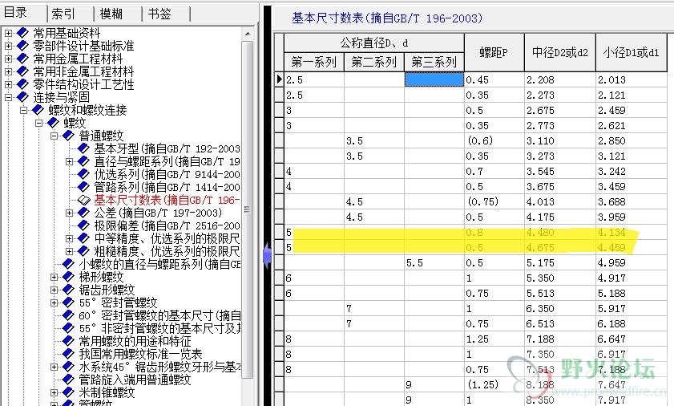
Task: Expand the 锯齿形螺纹 node
Action: 54,290
